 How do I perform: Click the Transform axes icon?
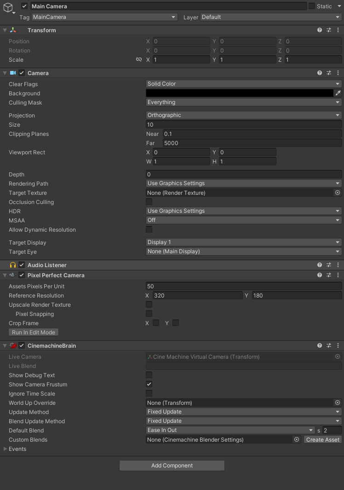tap(13, 30)
